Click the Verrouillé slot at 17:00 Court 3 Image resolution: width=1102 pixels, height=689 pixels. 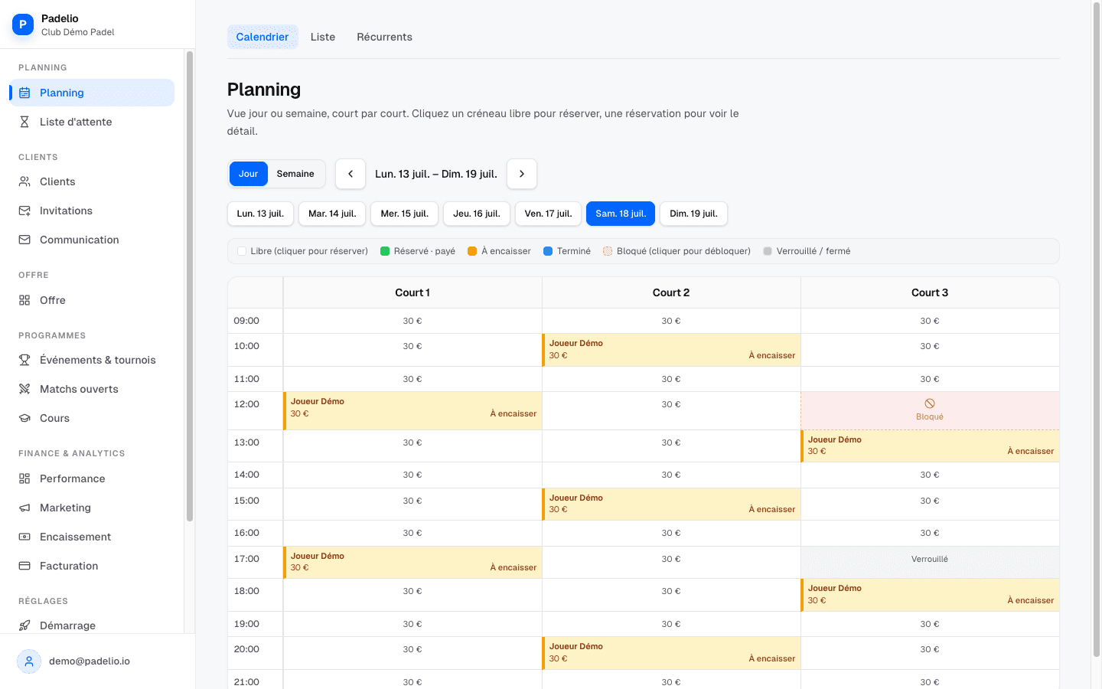(x=930, y=562)
